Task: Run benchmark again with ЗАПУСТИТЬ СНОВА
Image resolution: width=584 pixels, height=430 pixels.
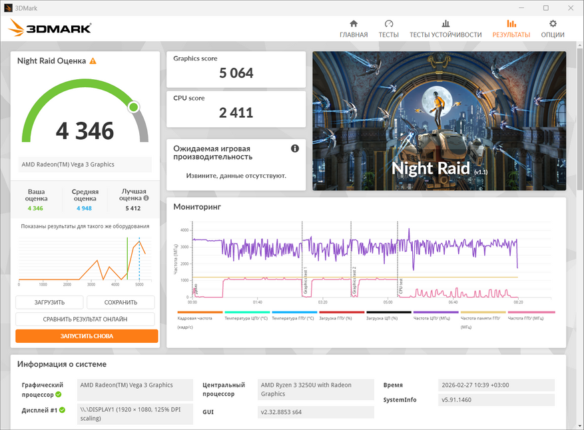Action: pos(87,336)
